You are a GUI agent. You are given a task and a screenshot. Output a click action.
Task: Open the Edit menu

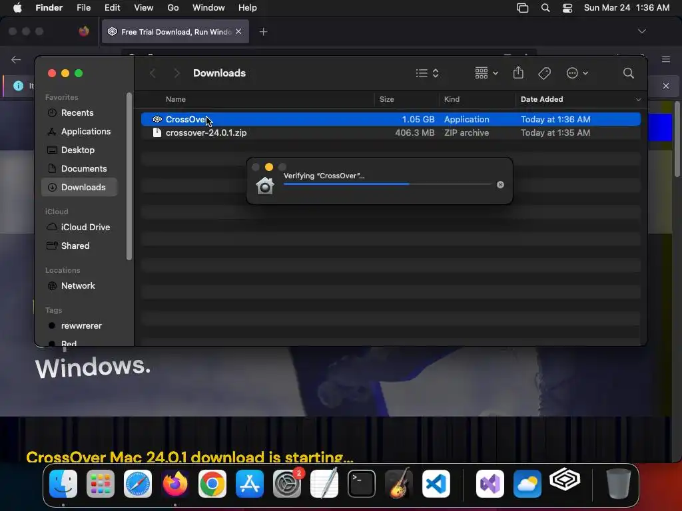tap(112, 8)
